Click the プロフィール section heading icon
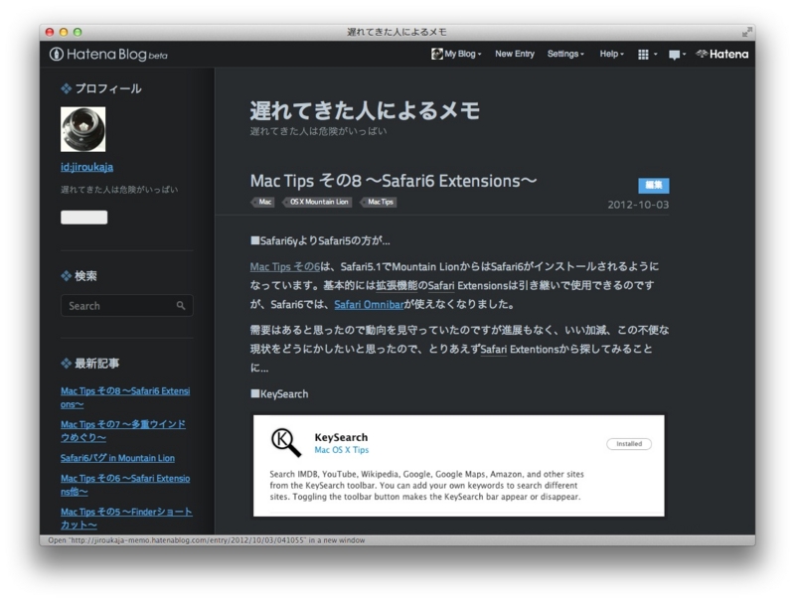 67,88
